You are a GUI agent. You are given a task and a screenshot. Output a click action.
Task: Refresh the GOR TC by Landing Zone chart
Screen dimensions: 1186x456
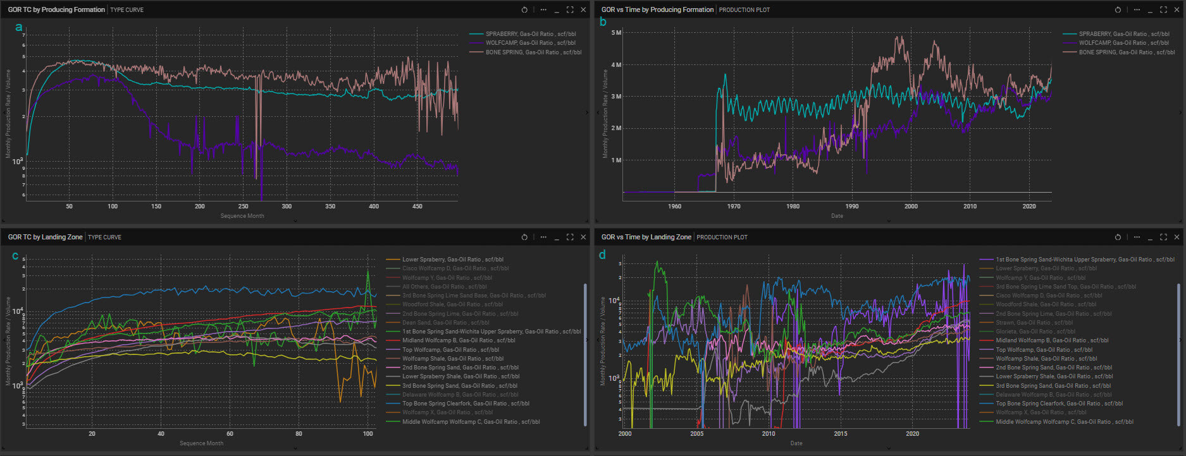(524, 237)
